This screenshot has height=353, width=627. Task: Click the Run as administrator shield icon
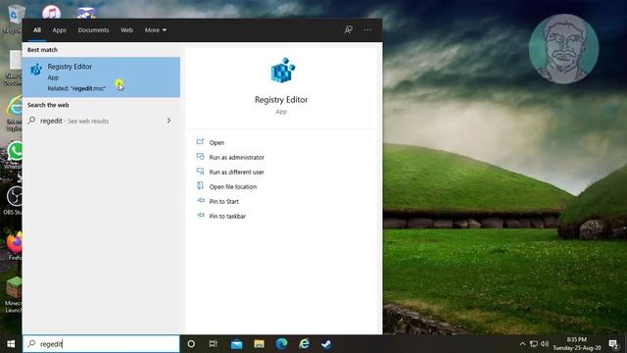tap(200, 157)
